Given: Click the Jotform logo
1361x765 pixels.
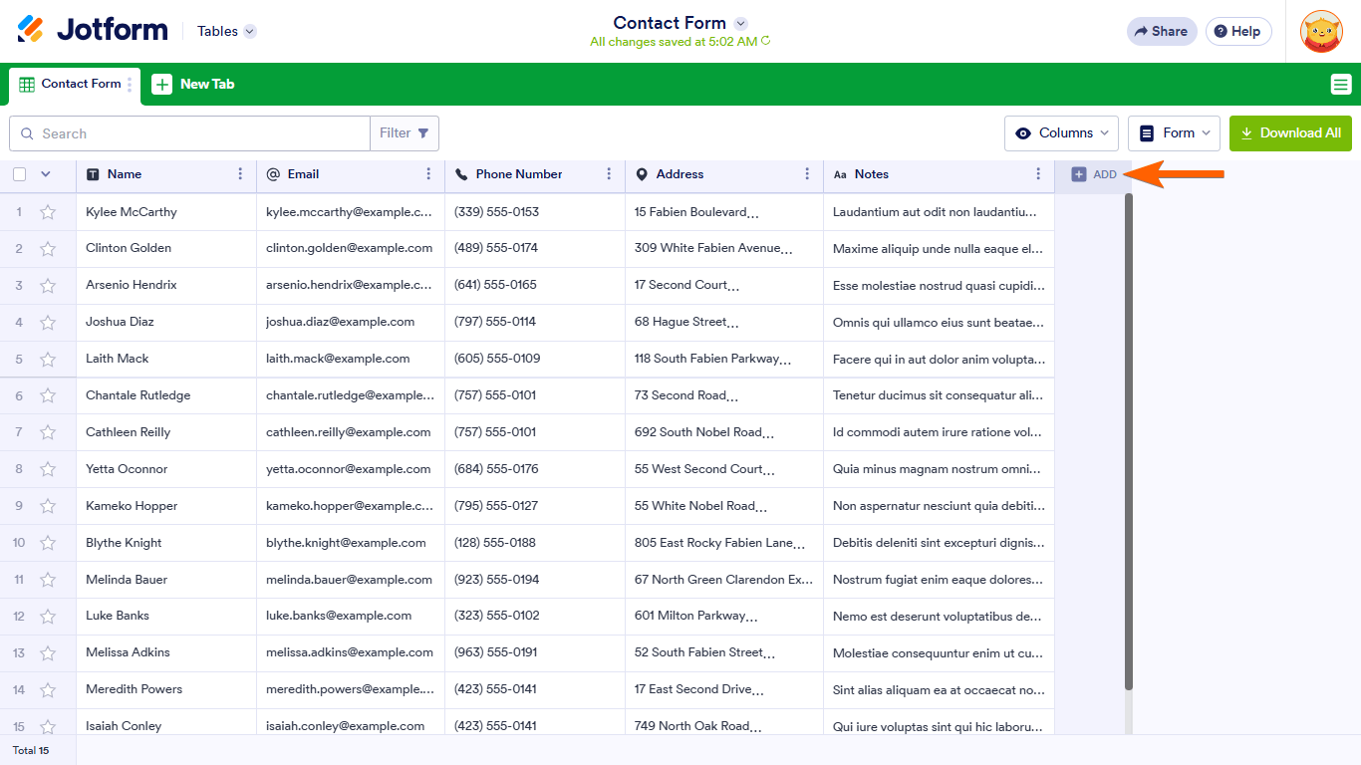Looking at the screenshot, I should pyautogui.click(x=93, y=30).
